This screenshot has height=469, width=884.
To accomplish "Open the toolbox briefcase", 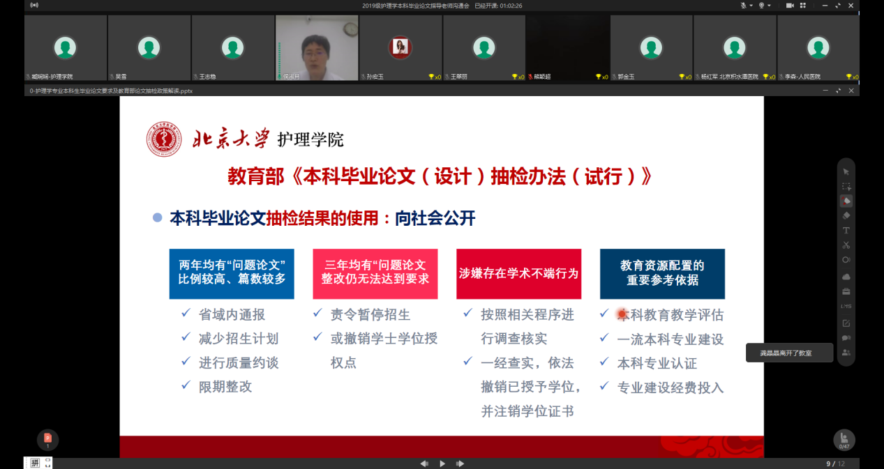I will (846, 291).
